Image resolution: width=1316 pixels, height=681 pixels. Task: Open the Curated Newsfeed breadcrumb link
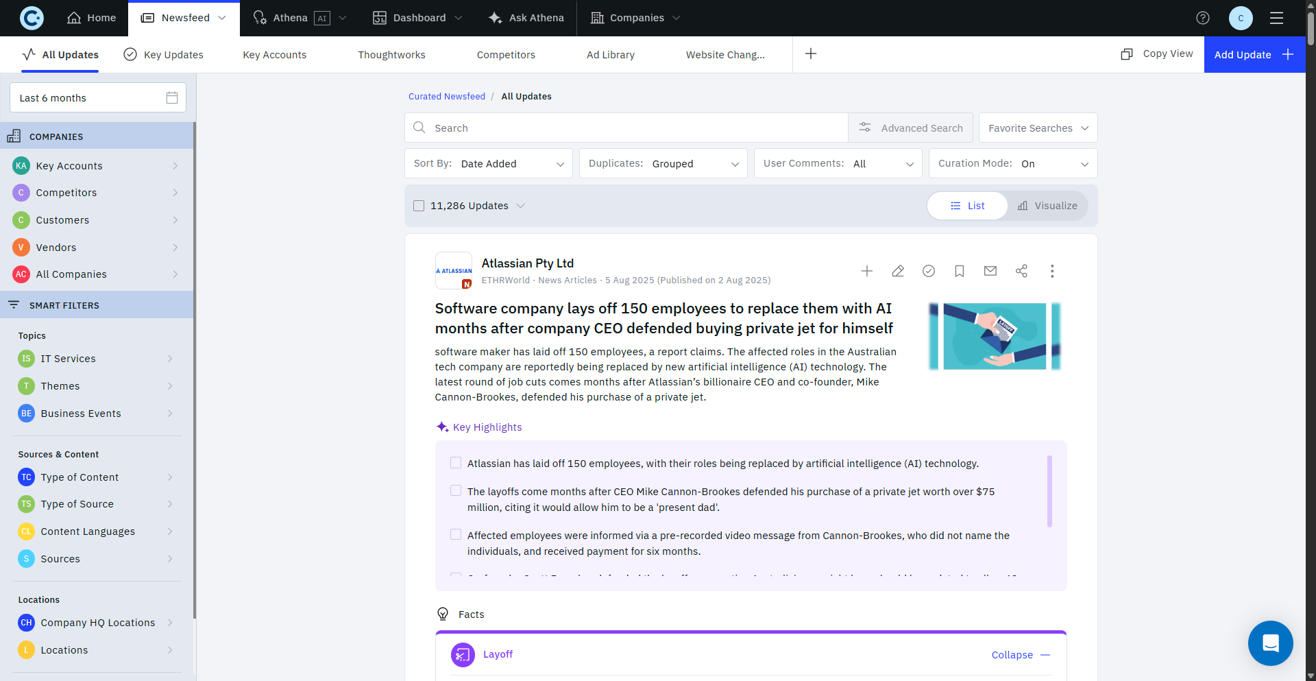coord(447,97)
